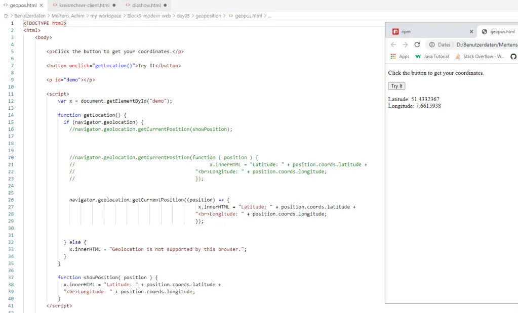Click the opening <body> tag in code
Screen dimensions: 518x313
point(43,37)
